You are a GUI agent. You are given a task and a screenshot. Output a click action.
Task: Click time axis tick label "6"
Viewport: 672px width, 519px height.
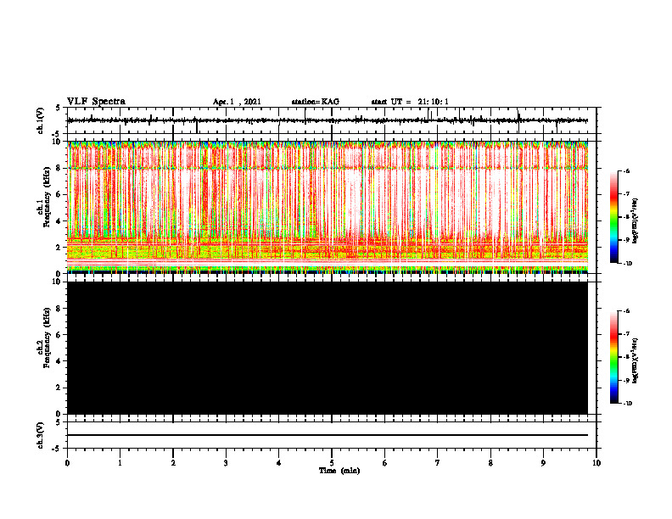click(385, 463)
